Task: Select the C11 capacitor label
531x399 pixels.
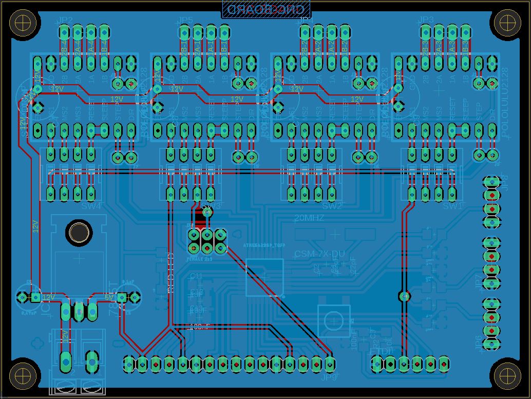Action: coord(196,276)
